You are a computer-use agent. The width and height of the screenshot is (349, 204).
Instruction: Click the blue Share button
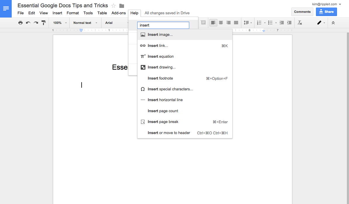click(326, 12)
